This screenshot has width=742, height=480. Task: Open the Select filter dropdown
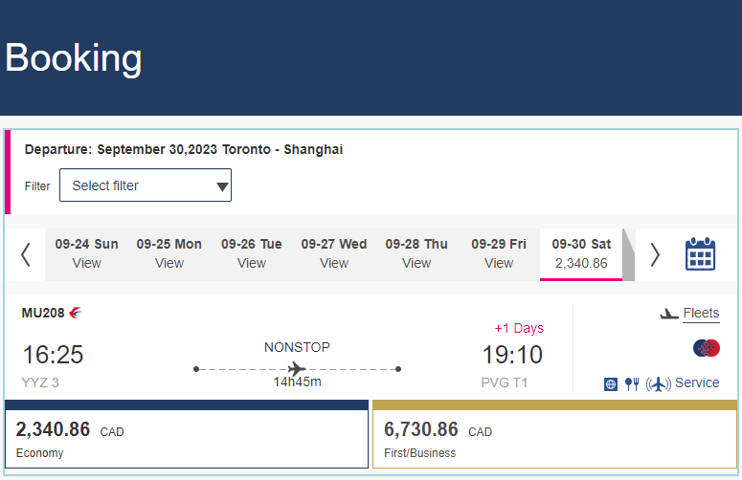click(x=146, y=185)
